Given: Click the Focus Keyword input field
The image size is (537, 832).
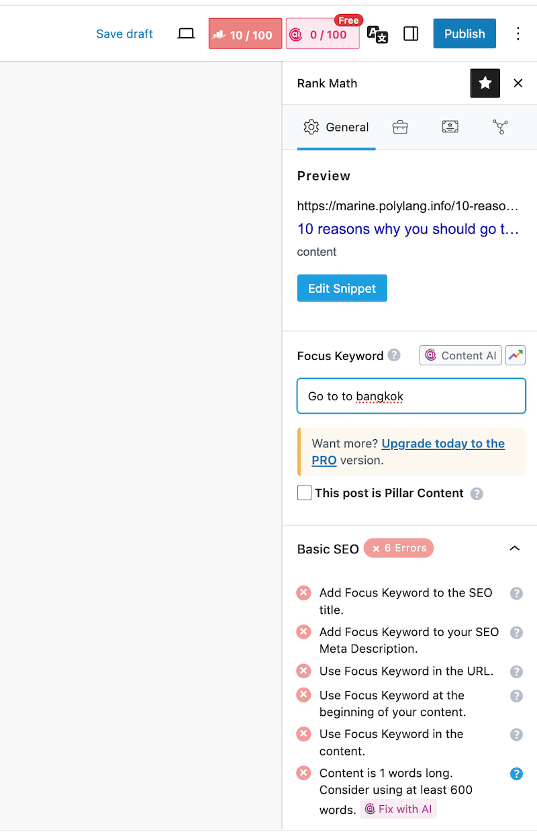Looking at the screenshot, I should click(411, 396).
